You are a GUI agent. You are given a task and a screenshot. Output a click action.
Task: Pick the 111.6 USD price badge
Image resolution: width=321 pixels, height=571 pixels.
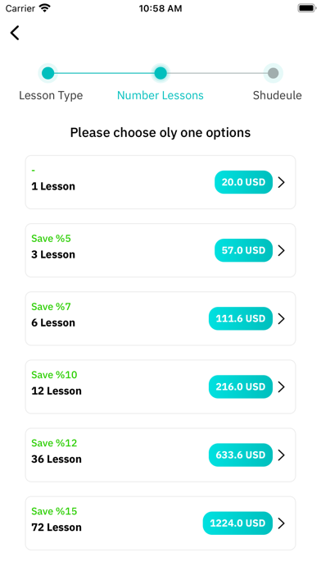coord(241,318)
